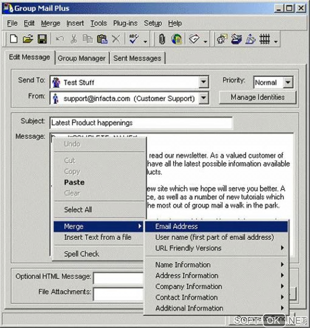310x328 pixels.
Task: Select Merge in the context menu
Action: (98, 226)
